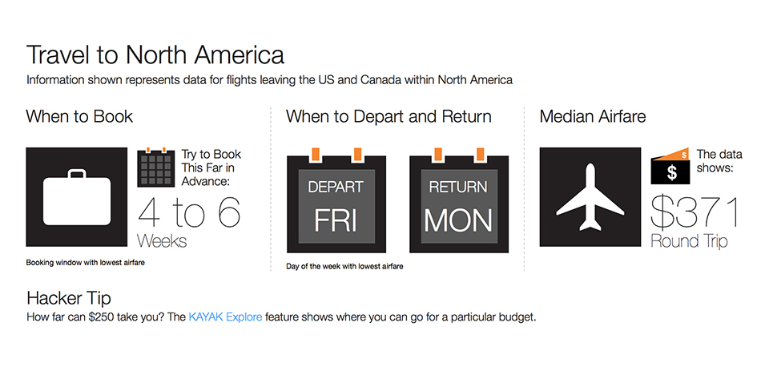Click the When to Book heading
769x367 pixels.
pos(79,117)
